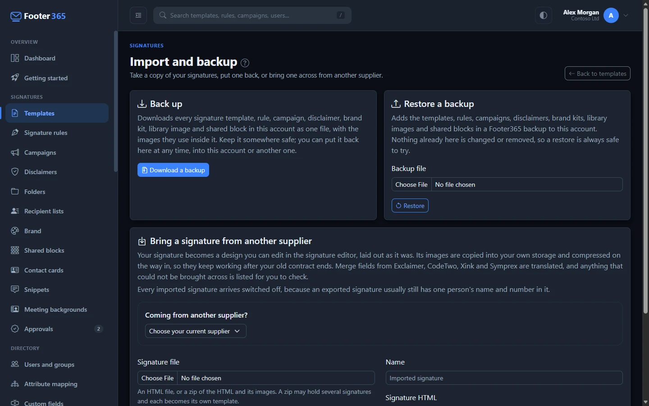The width and height of the screenshot is (649, 406).
Task: Click the Restore button
Action: [x=410, y=206]
